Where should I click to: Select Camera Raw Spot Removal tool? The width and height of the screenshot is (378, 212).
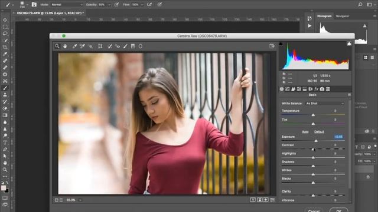(110, 46)
